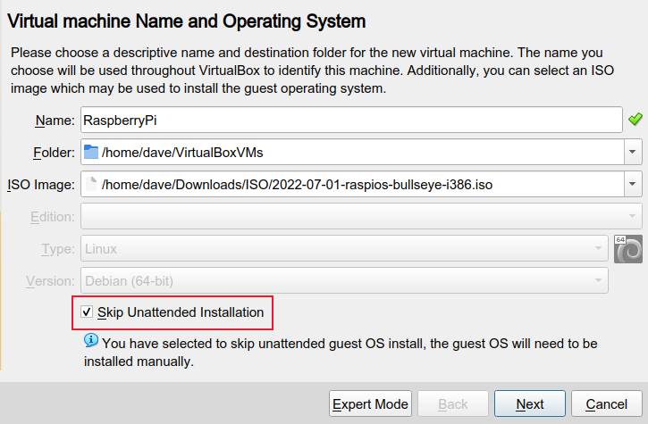Click the blue information icon
This screenshot has width=648, height=424.
click(91, 341)
